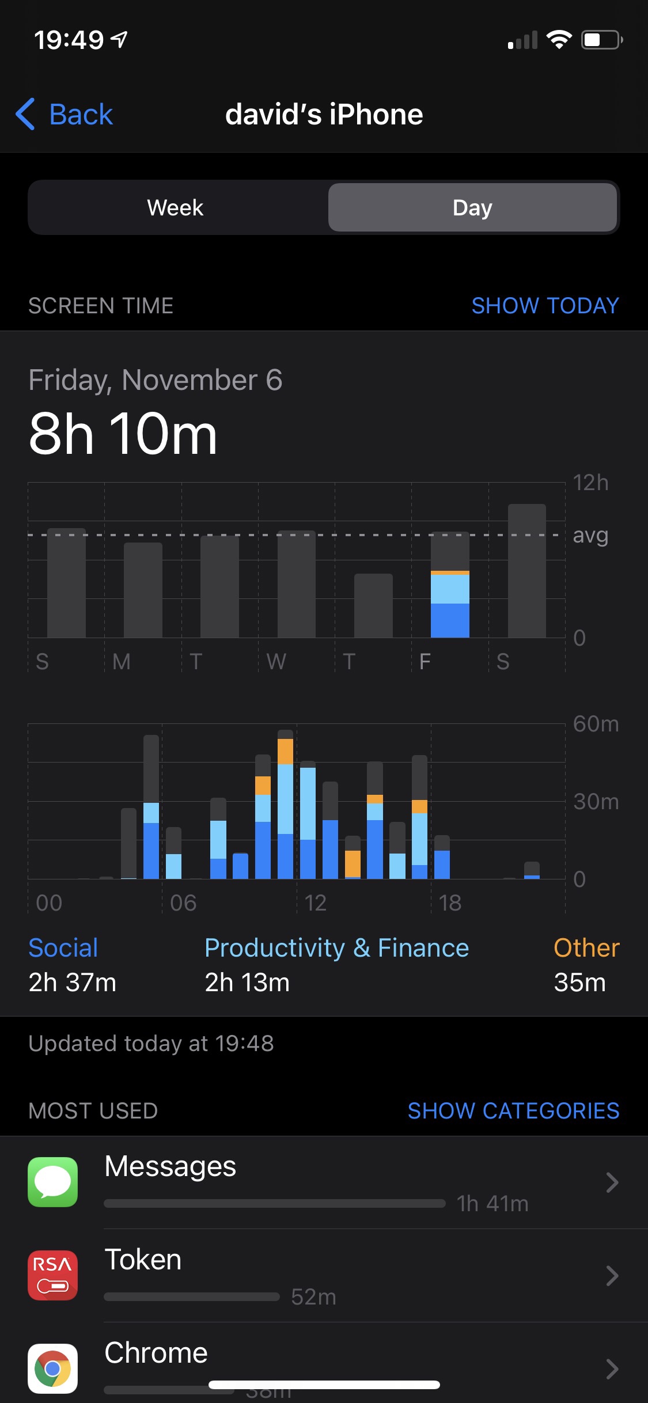This screenshot has height=1403, width=648.
Task: Tap the battery status icon
Action: click(x=601, y=40)
